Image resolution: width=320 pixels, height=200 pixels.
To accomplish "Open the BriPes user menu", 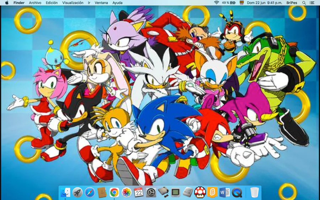I will pyautogui.click(x=292, y=2).
